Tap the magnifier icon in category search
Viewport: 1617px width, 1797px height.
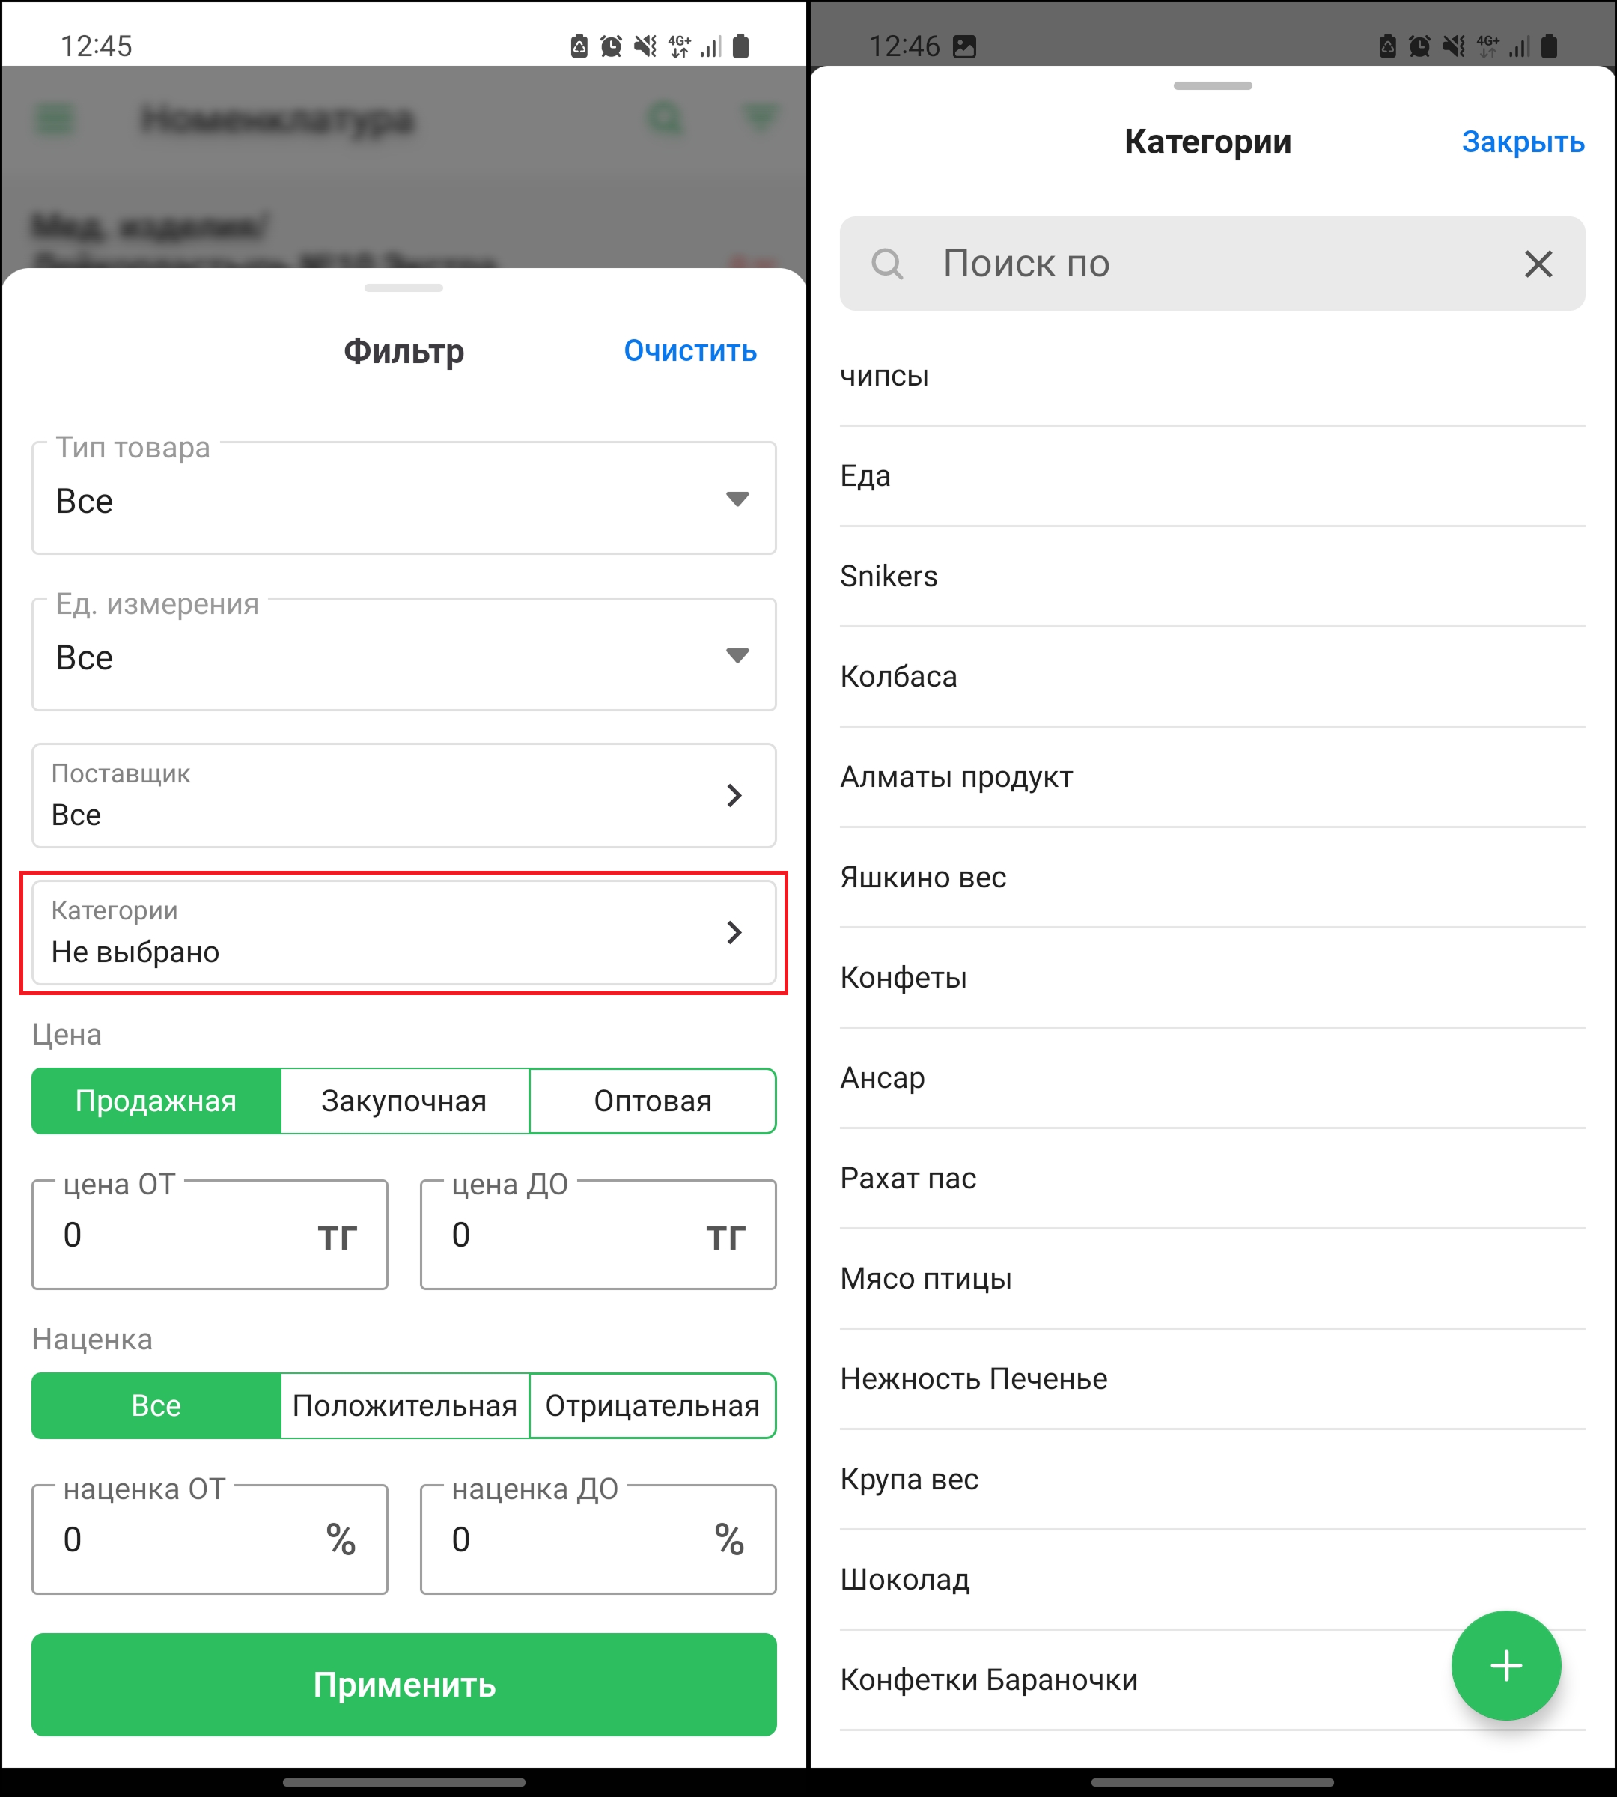(x=886, y=264)
